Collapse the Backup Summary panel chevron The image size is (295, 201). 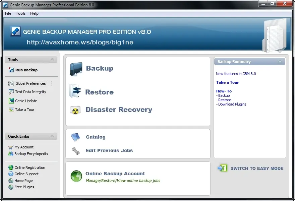pos(280,62)
